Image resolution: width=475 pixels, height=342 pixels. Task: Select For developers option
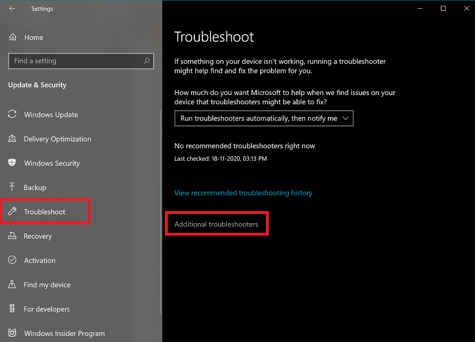[47, 309]
